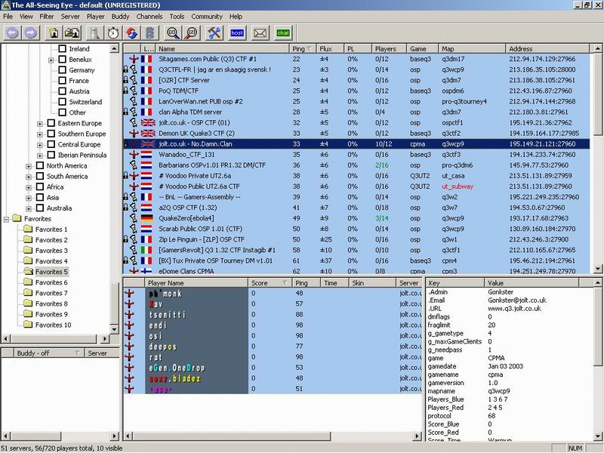The height and width of the screenshot is (453, 604).
Task: Click the stopwatch ping icon
Action: tap(113, 32)
